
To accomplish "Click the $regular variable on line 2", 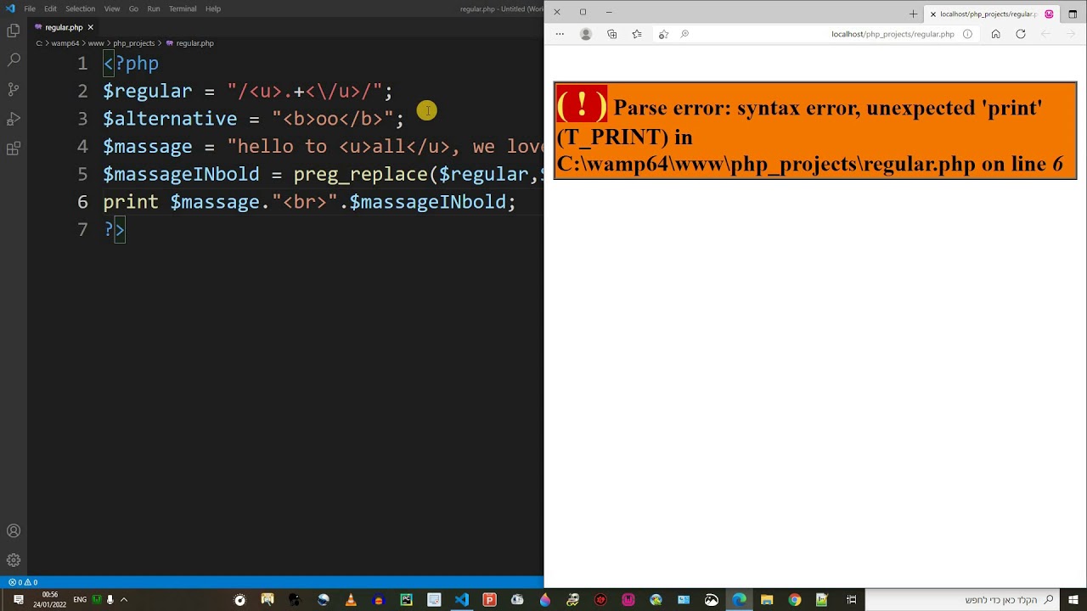I will coord(148,91).
